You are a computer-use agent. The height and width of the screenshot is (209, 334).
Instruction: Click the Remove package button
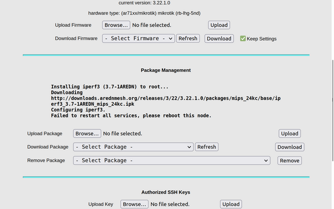point(289,161)
